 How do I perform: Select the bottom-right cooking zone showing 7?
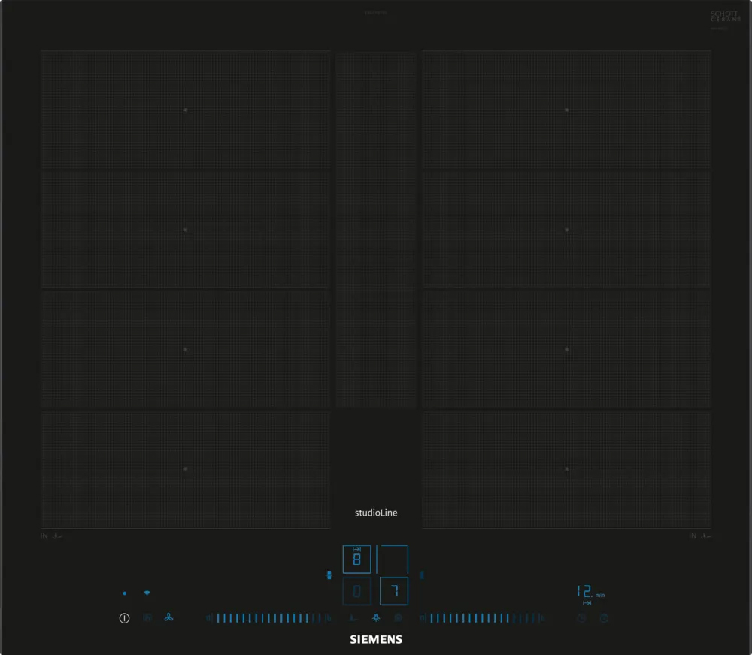click(394, 591)
